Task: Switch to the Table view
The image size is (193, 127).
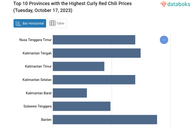Action: point(57,23)
